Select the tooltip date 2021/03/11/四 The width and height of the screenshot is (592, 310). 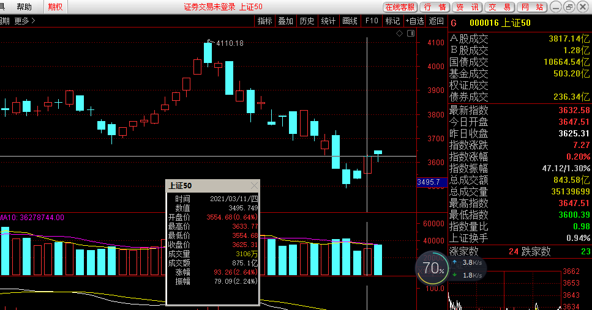pyautogui.click(x=234, y=199)
